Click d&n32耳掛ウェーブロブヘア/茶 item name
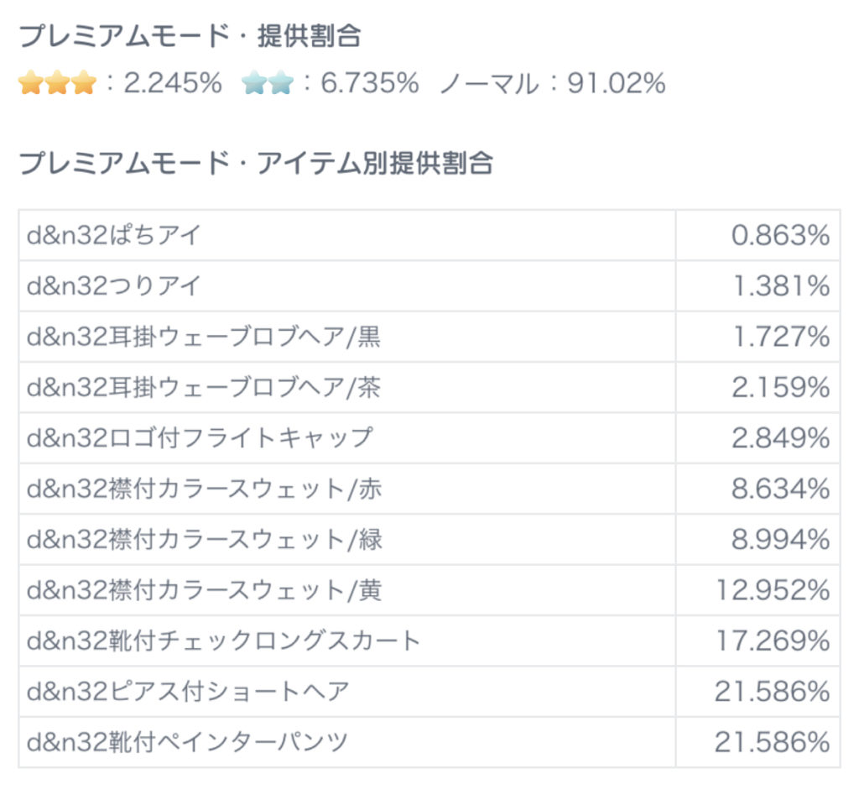The image size is (859, 795). (204, 388)
